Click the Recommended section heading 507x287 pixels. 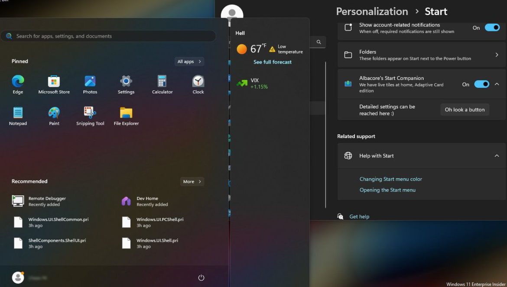29,181
